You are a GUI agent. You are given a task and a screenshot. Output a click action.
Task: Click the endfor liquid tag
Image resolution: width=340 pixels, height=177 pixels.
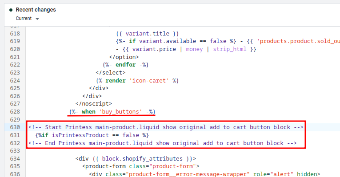pos(125,65)
